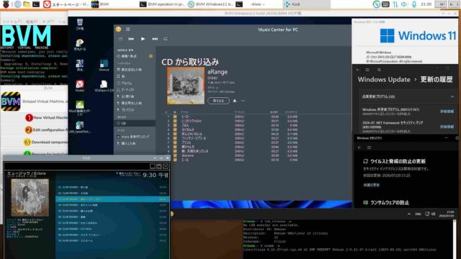The width and height of the screenshot is (461, 259).
Task: Go back in Windows Security window
Action: click(359, 147)
